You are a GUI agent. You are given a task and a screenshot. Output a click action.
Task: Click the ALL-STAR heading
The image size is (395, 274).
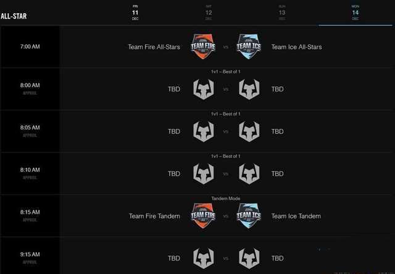(14, 15)
